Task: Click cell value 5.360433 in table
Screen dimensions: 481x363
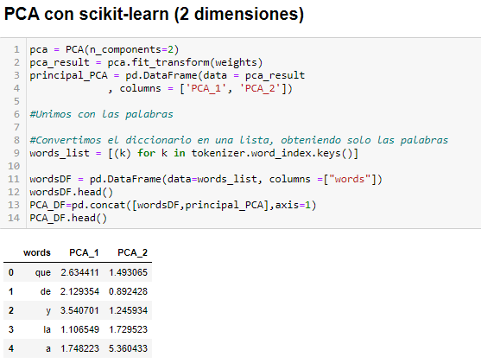Action: click(x=128, y=348)
